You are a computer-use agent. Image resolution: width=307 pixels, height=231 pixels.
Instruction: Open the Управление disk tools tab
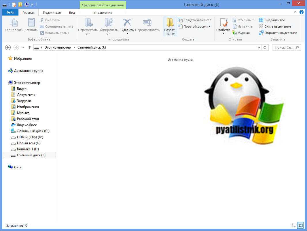[103, 13]
